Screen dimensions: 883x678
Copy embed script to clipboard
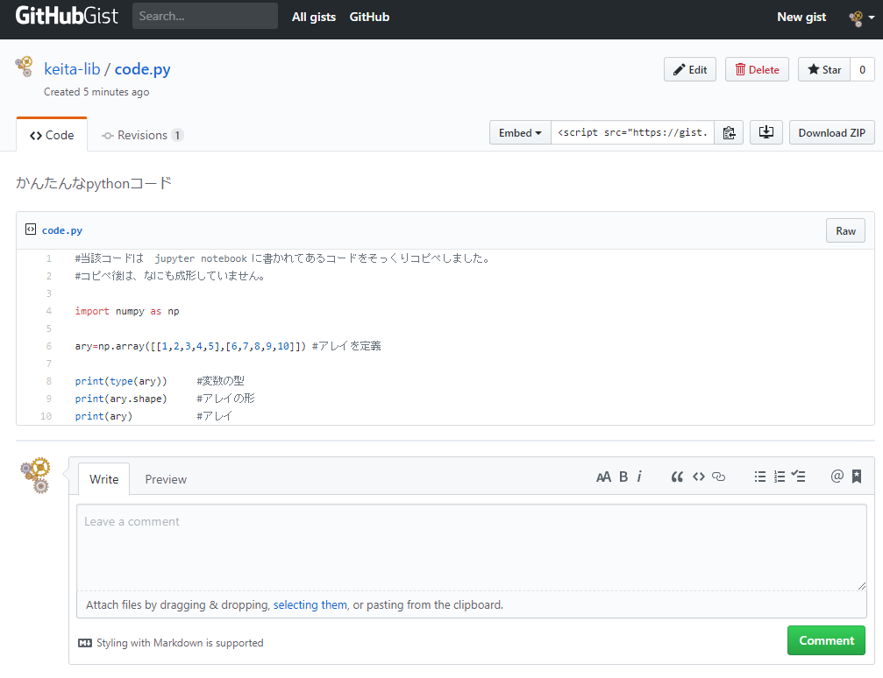729,133
